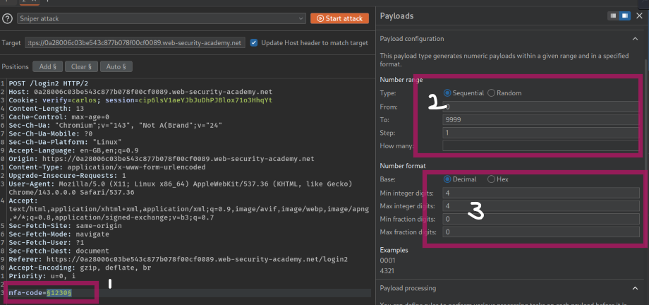Click the Sec-Ch-Ua-Platform "Linux" header

(65, 142)
